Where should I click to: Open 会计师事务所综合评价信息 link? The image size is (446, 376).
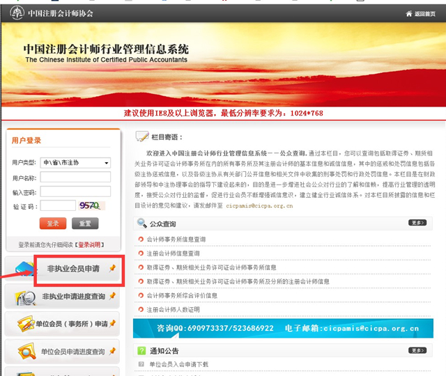coord(182,295)
